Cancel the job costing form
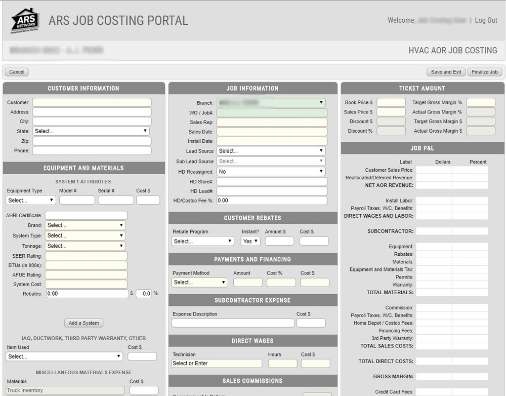The width and height of the screenshot is (506, 396). 17,72
